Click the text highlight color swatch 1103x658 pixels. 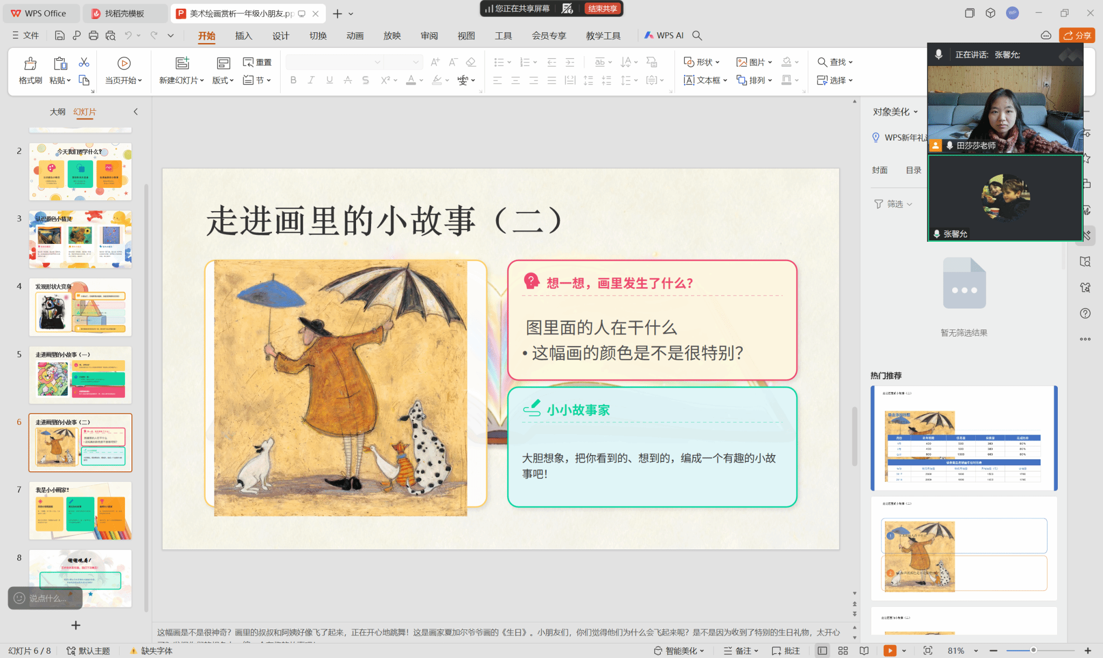point(437,80)
